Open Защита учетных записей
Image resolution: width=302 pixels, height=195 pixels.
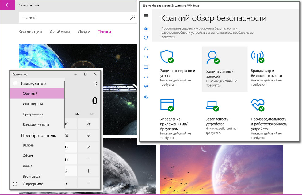pyautogui.click(x=220, y=74)
